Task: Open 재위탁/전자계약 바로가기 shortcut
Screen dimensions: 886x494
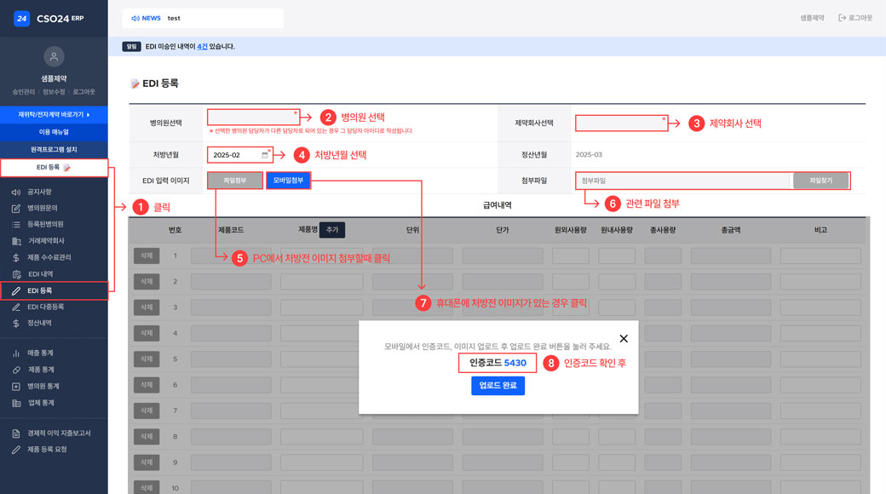Action: (54, 114)
